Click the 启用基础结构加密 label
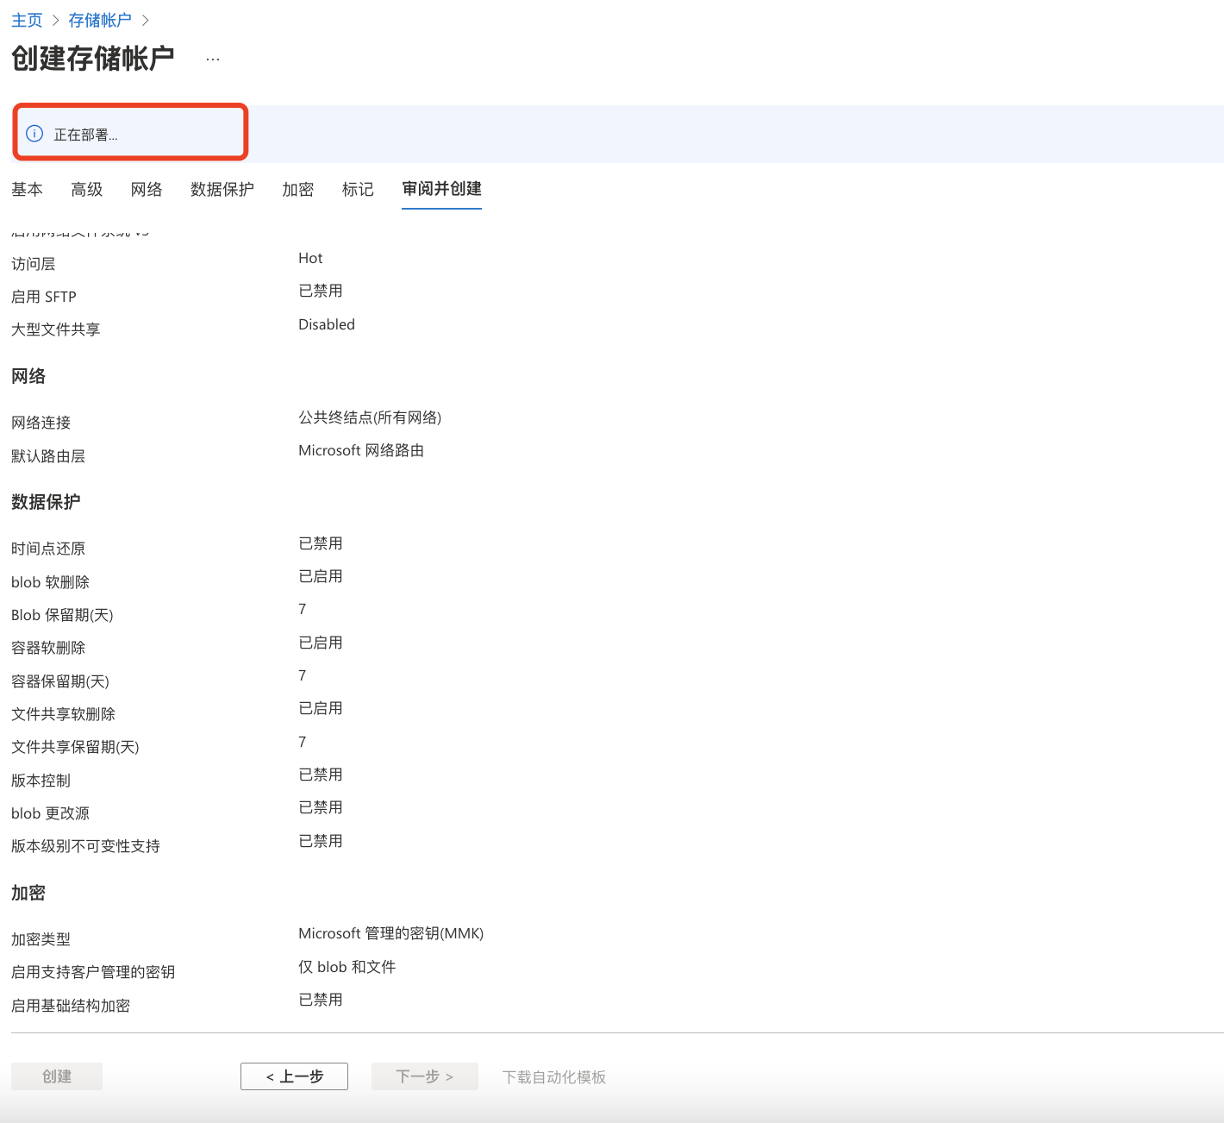1224x1123 pixels. coord(71,1006)
